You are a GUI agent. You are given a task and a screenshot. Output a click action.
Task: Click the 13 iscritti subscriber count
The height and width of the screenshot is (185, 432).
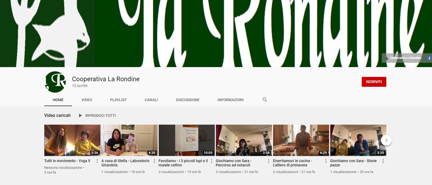80,86
